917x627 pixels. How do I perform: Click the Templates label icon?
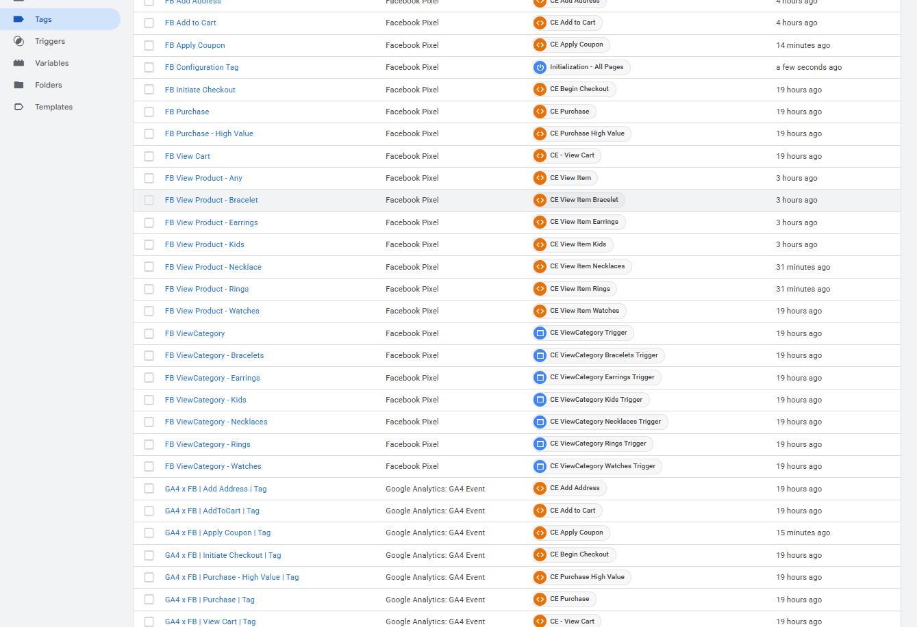(x=19, y=107)
